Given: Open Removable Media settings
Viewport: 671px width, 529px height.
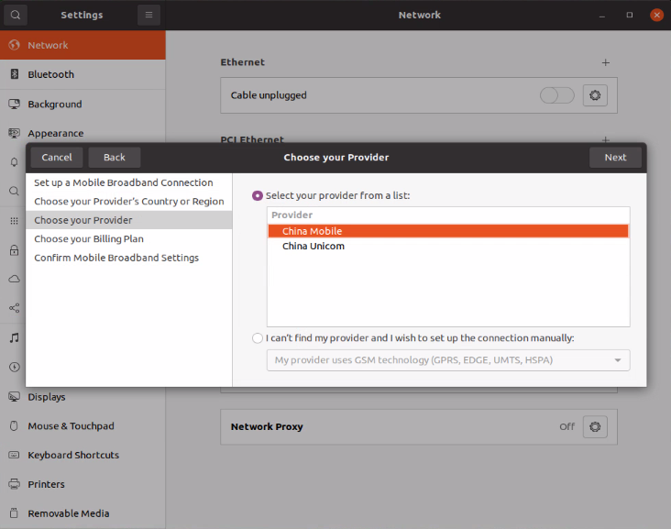Looking at the screenshot, I should (82, 513).
